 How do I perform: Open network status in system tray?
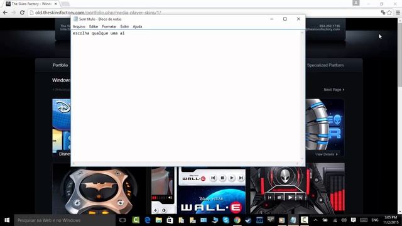[x=335, y=220]
